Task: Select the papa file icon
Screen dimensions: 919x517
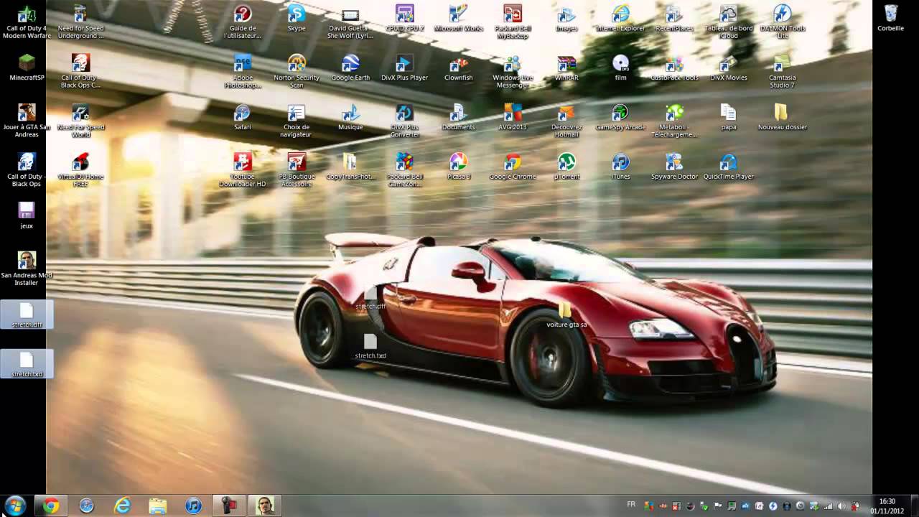Action: pos(729,117)
